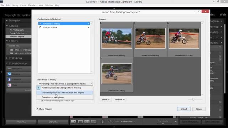
Task: Toggle the sort direction icon near Sort
Action: (111, 122)
